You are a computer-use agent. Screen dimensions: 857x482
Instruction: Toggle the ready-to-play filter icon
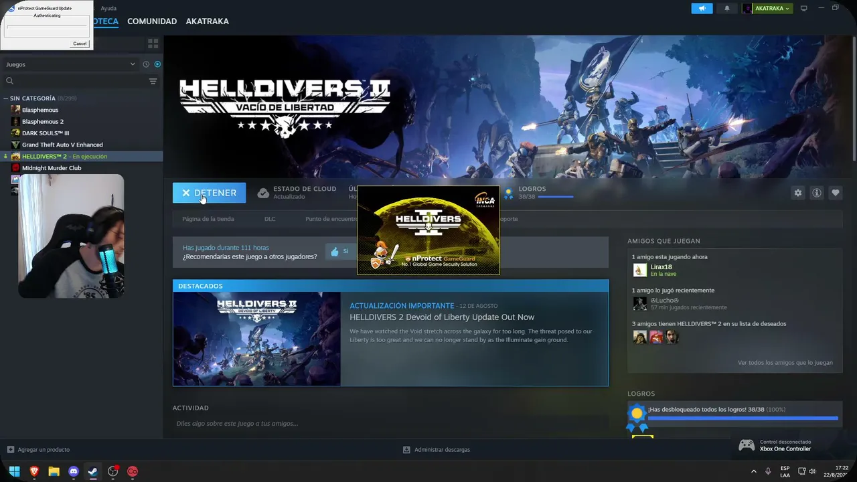pos(157,64)
